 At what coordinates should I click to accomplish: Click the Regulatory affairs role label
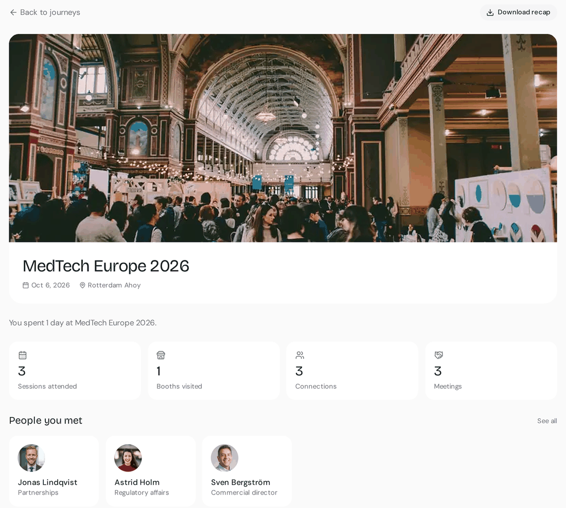coord(141,493)
